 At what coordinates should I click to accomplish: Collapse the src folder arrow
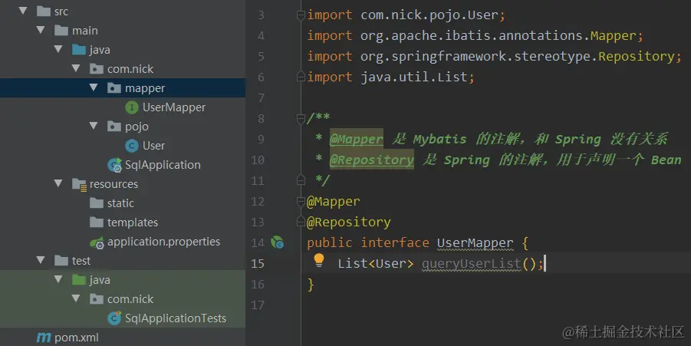click(23, 11)
